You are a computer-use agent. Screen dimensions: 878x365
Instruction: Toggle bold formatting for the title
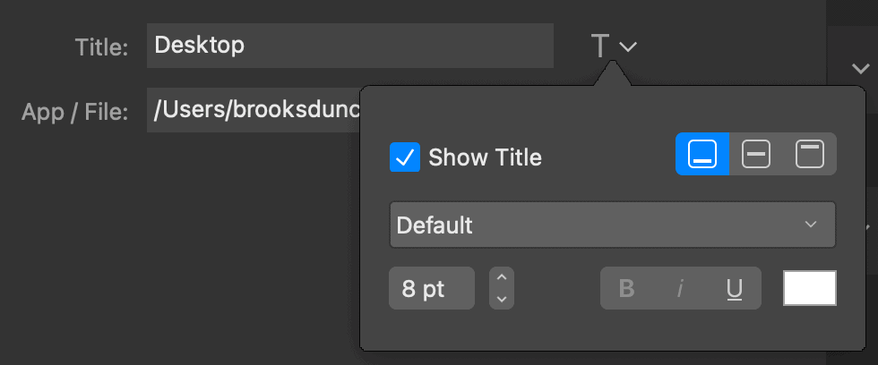[626, 288]
